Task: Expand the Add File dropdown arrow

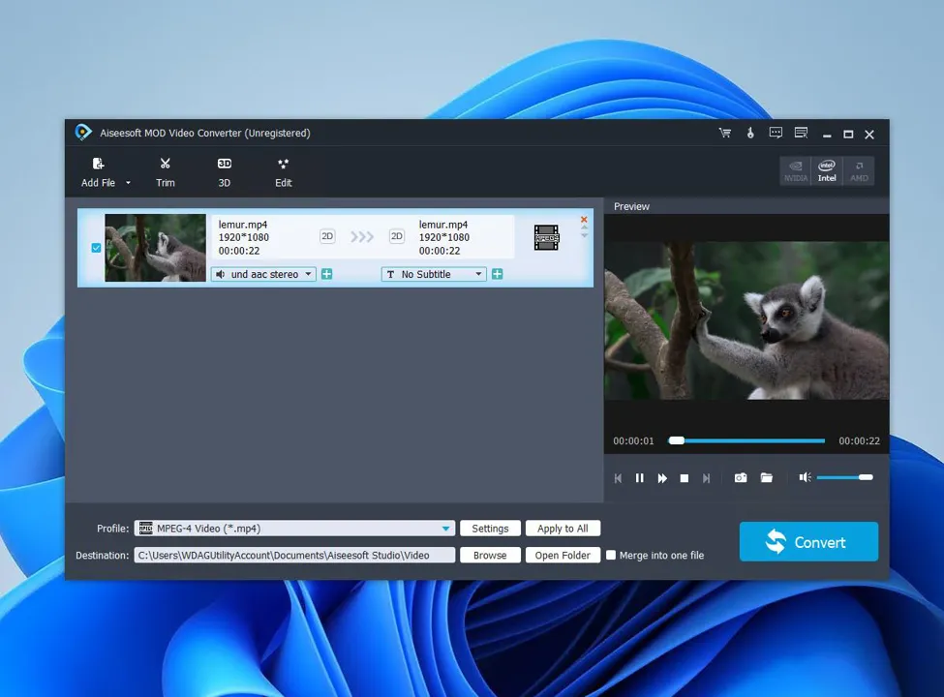Action: coord(128,182)
